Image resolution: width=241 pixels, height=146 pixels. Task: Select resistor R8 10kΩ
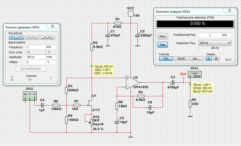(x=117, y=106)
